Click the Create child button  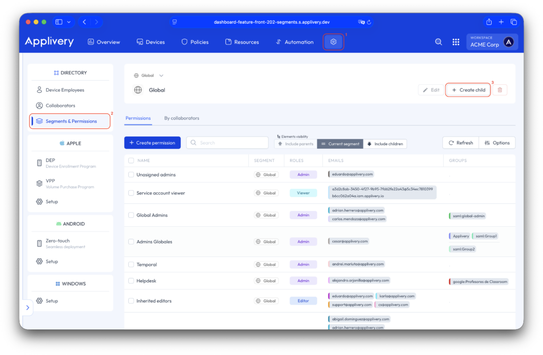[468, 90]
